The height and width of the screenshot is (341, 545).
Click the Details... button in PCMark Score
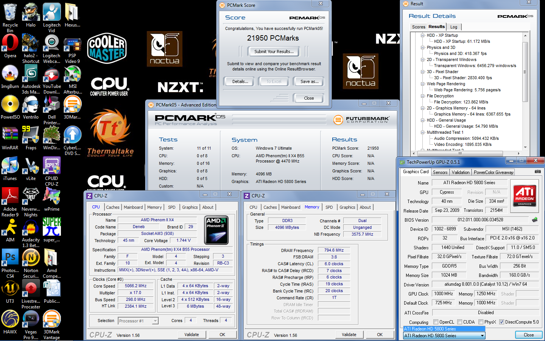[x=240, y=81]
